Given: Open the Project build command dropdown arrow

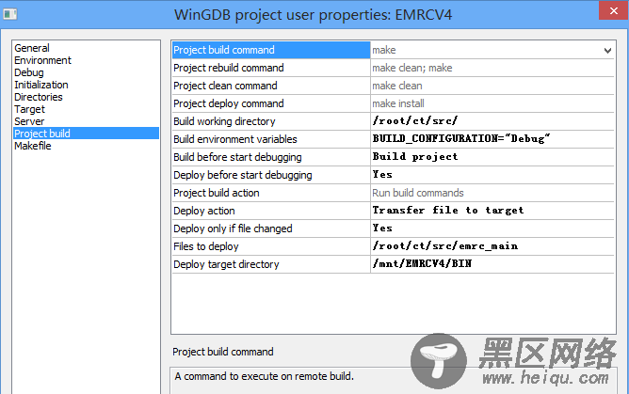Looking at the screenshot, I should 607,51.
